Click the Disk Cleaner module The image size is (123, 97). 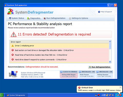[x=87, y=76]
